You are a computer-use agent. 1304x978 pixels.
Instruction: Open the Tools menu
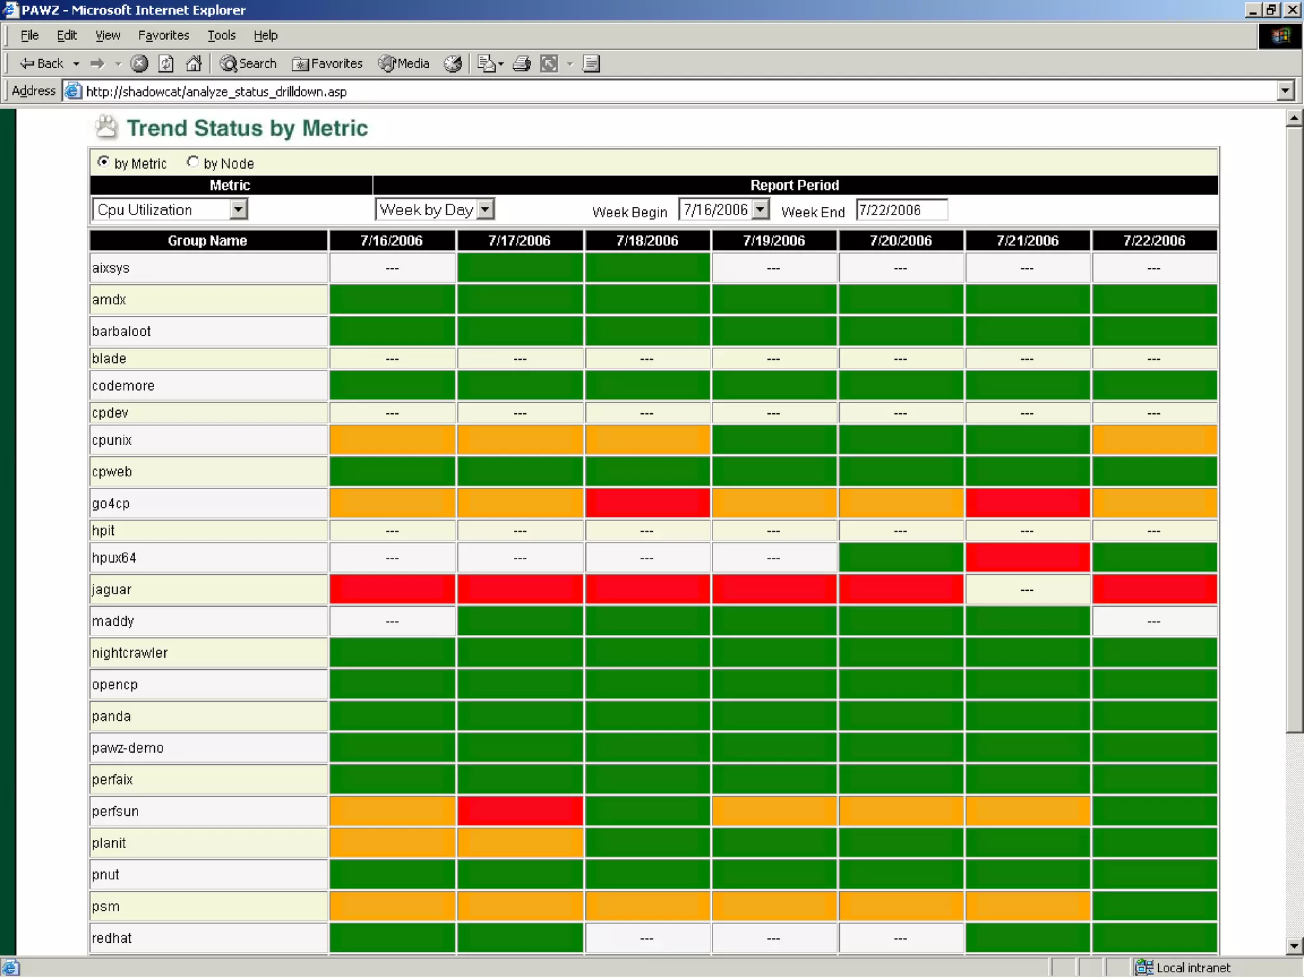pyautogui.click(x=222, y=36)
